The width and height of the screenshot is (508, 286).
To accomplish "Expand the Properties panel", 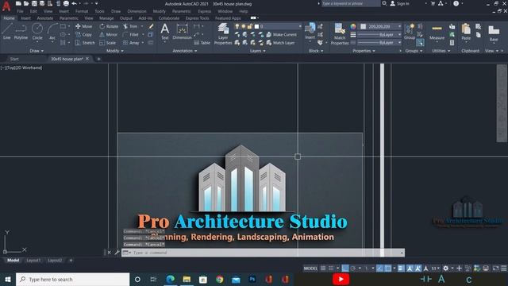I will click(364, 51).
